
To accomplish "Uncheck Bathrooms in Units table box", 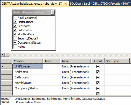I will click(x=15, y=30).
